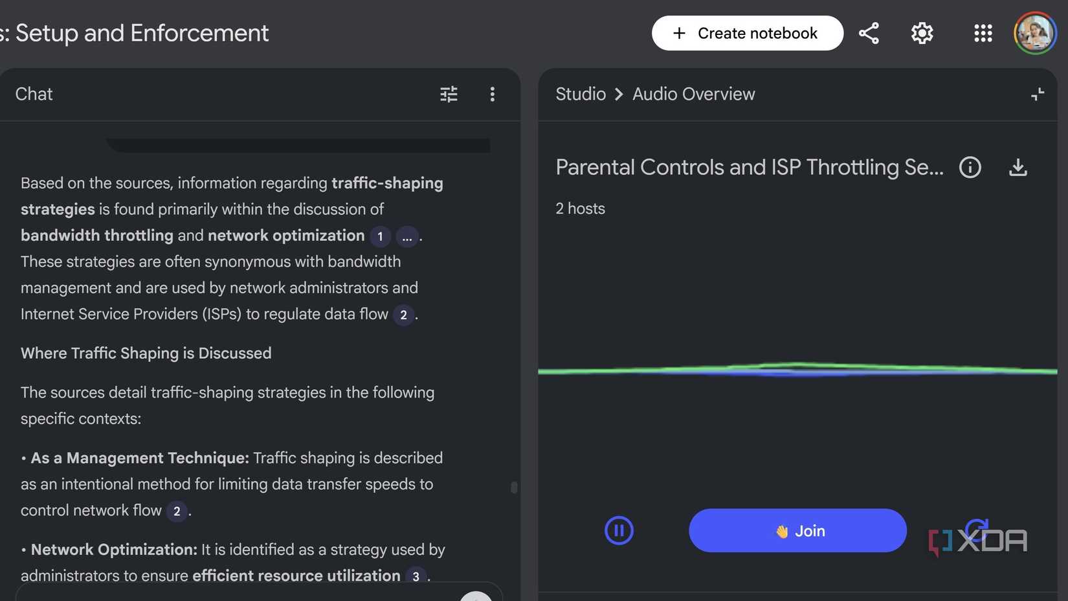Click 'Where Traffic Shaping is Discussed' heading
Screen dimensions: 1068x601
point(146,353)
